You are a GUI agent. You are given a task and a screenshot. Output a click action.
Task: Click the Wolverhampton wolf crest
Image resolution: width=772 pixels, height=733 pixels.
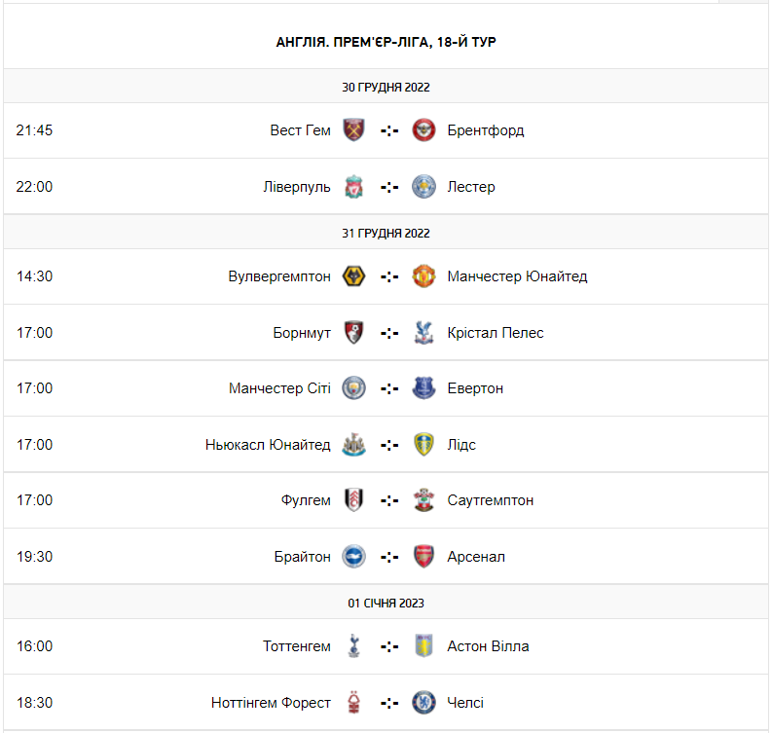354,276
